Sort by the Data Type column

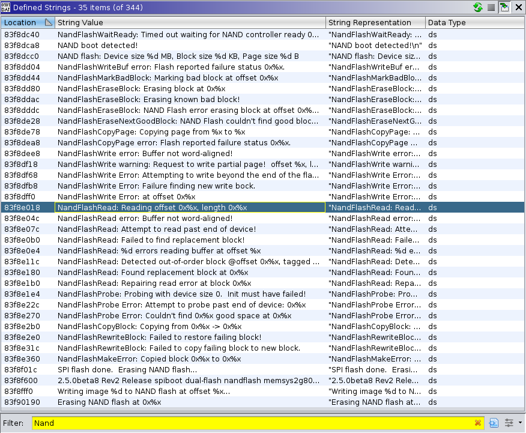(x=475, y=22)
